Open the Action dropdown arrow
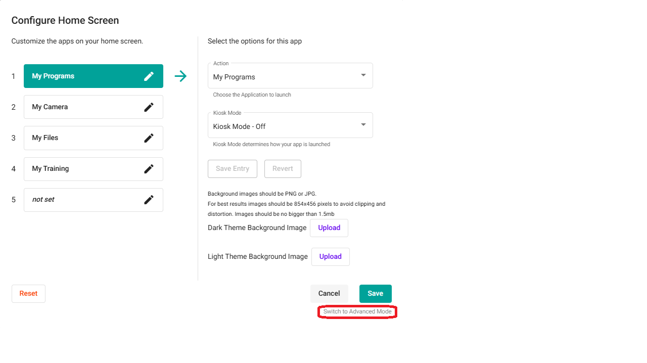The image size is (647, 363). 363,75
